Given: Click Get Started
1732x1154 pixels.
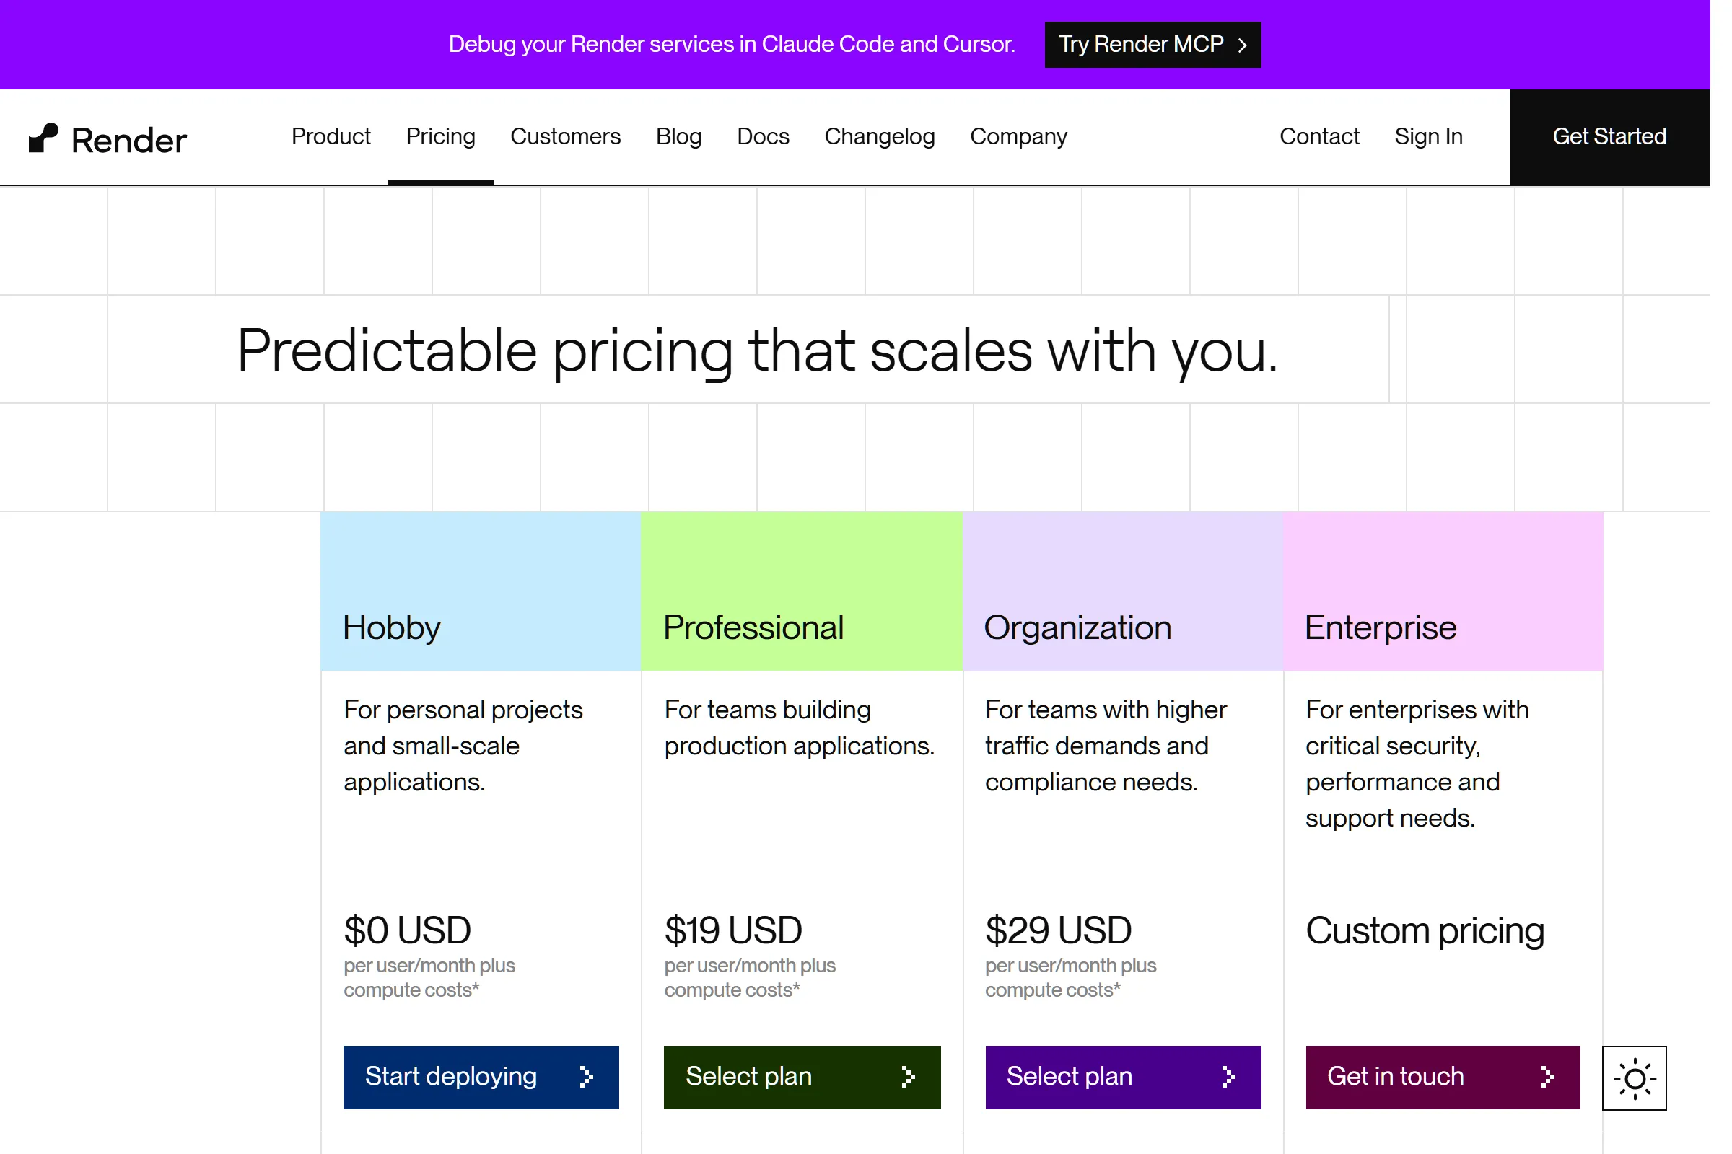Looking at the screenshot, I should [1610, 137].
